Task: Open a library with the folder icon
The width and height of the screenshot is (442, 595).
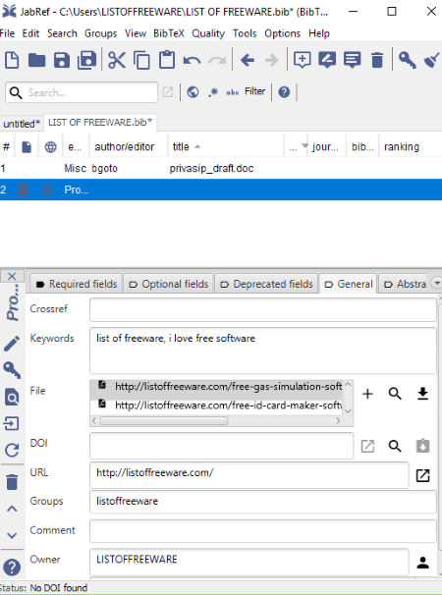Action: 37,60
